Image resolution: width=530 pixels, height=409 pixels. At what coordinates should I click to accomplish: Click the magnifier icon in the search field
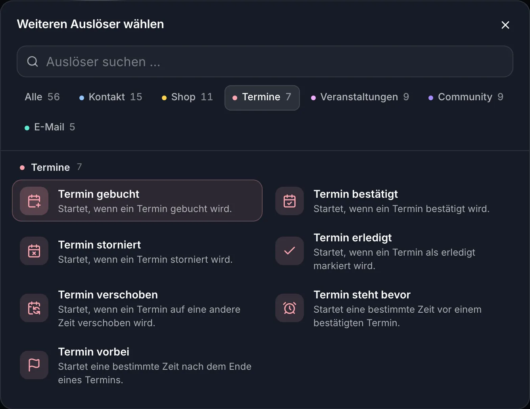pyautogui.click(x=33, y=61)
